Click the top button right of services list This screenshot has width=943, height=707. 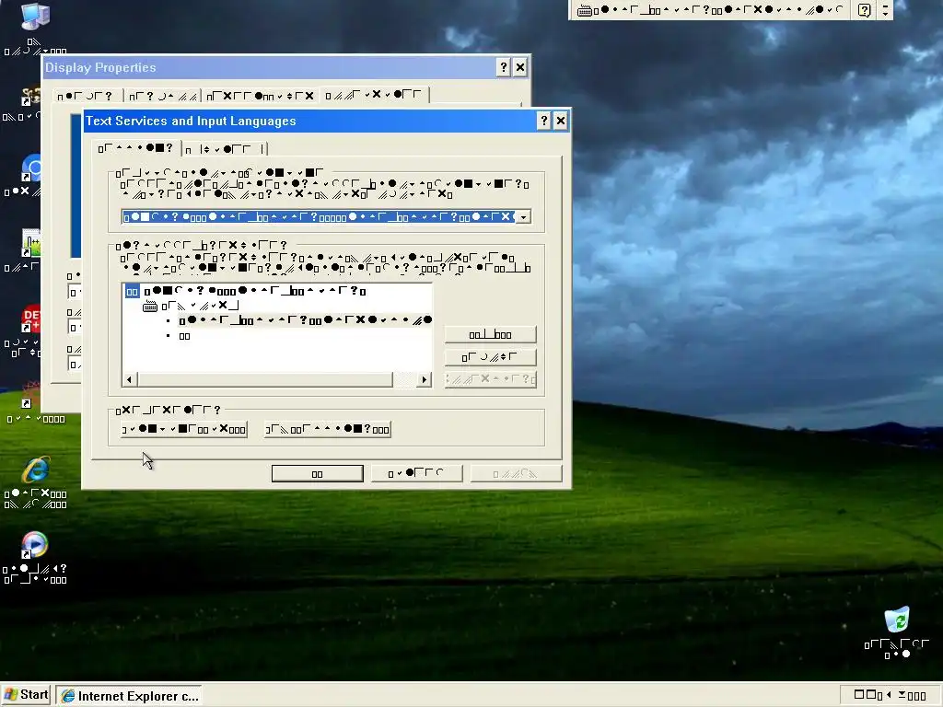(x=490, y=334)
